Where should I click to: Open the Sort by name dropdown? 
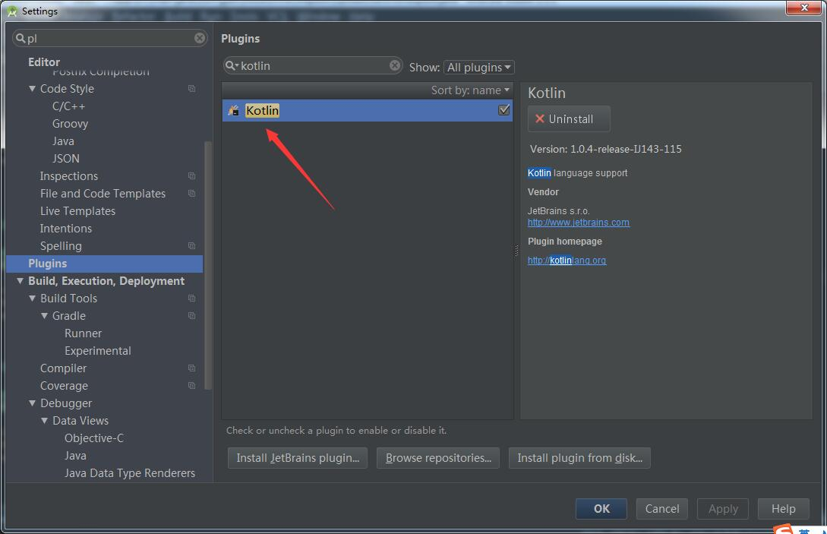pyautogui.click(x=471, y=90)
